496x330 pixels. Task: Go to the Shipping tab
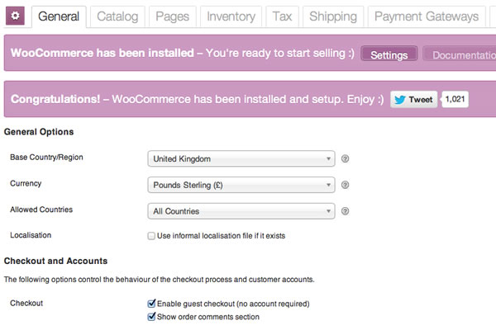333,16
